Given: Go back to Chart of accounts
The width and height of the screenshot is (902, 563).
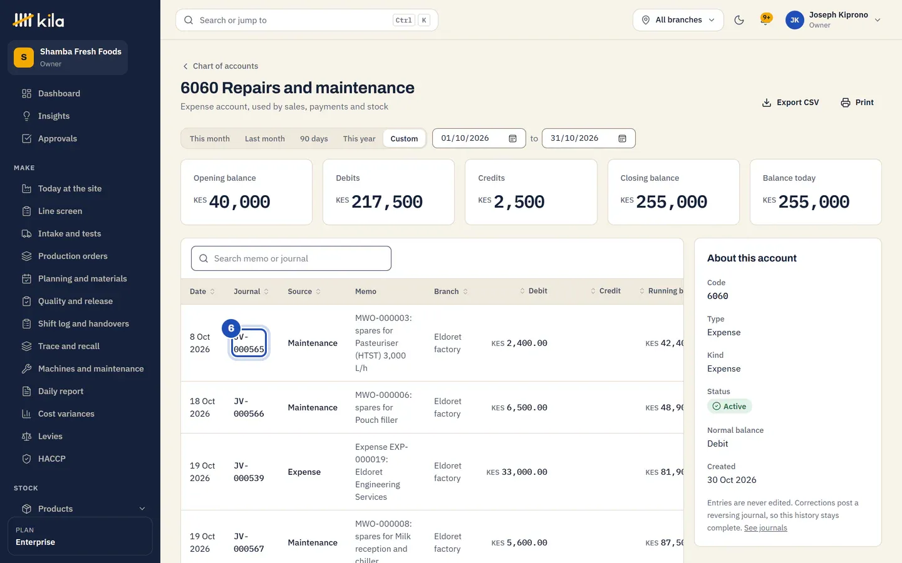Looking at the screenshot, I should tap(220, 66).
